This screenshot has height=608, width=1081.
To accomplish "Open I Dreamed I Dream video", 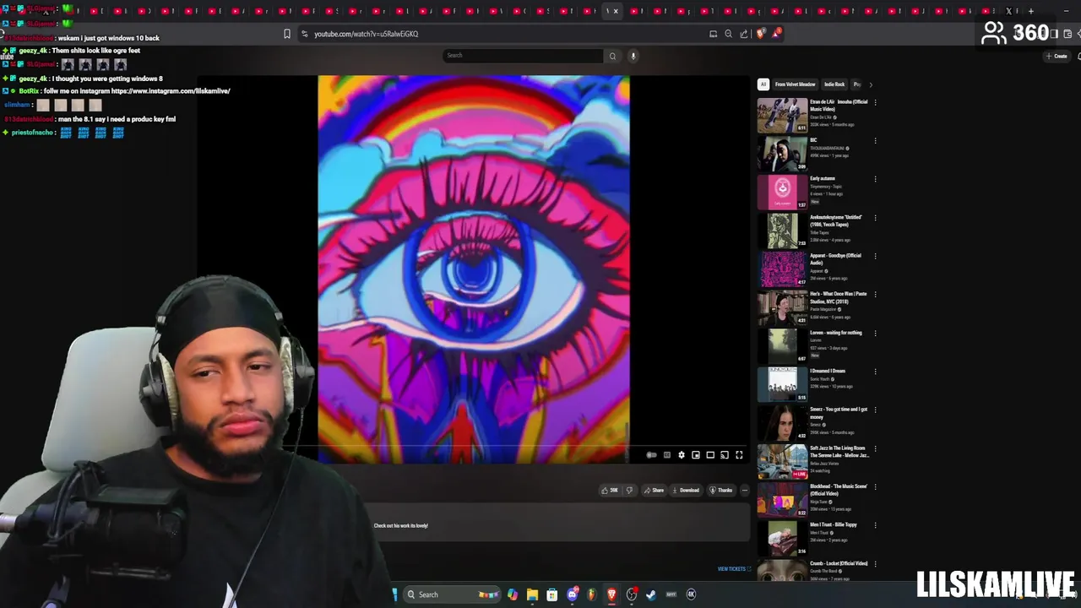I will click(x=782, y=384).
